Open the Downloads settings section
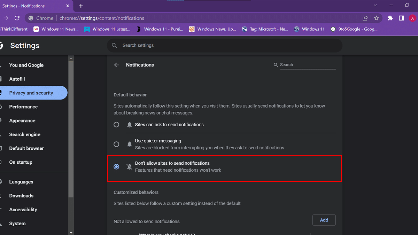Image resolution: width=418 pixels, height=235 pixels. [21, 196]
